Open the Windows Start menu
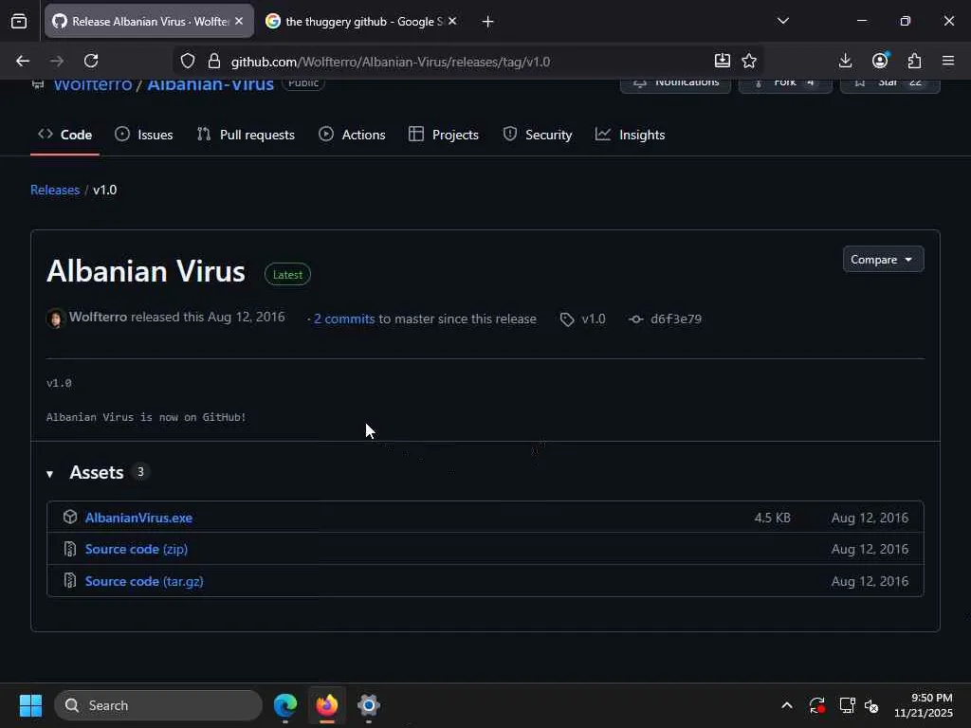The height and width of the screenshot is (728, 971). pos(30,705)
